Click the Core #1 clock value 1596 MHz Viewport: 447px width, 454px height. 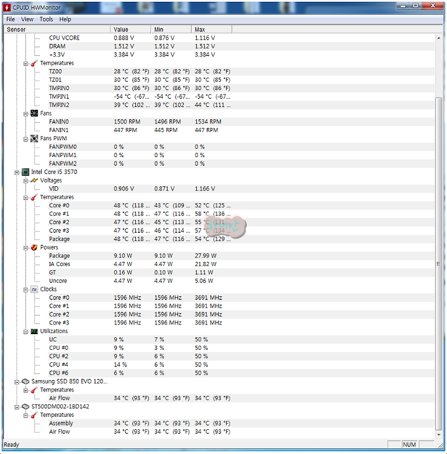(127, 306)
